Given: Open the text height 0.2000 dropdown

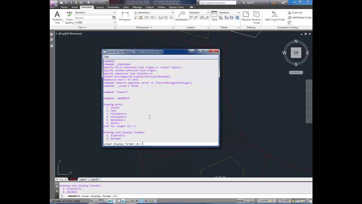Looking at the screenshot, I should pyautogui.click(x=95, y=22).
